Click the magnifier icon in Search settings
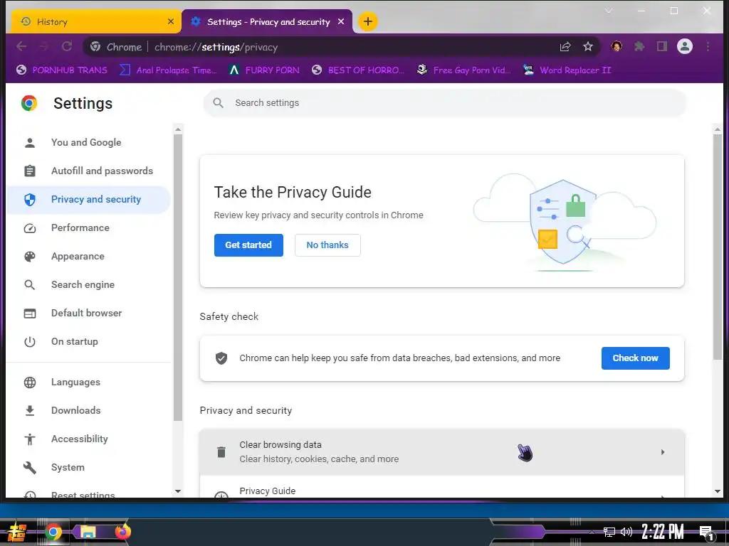Screen dimensions: 729x546 218,102
